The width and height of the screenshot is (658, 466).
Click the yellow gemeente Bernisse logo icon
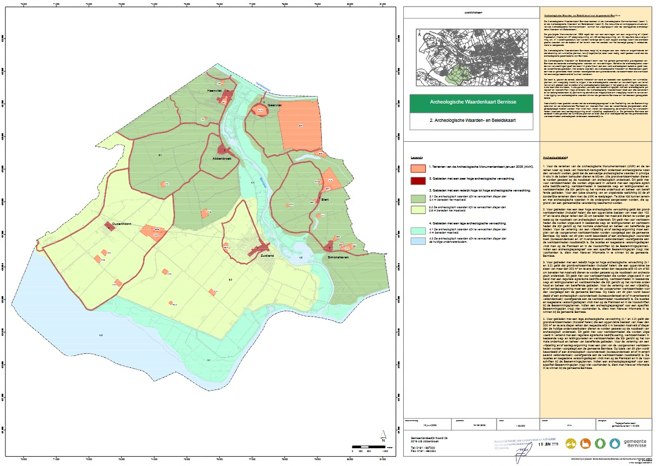click(571, 443)
